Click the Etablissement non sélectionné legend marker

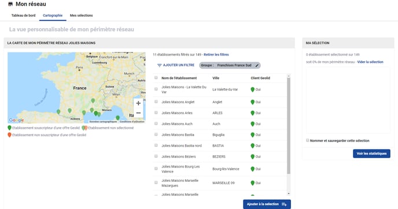point(85,128)
